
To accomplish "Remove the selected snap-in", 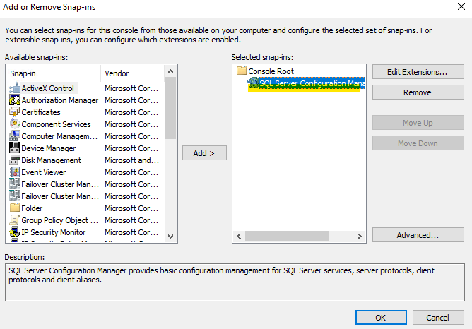I will 418,92.
